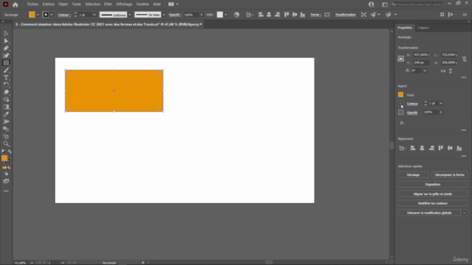Expand rotation angle dropdown
This screenshot has height=265, width=472.
pyautogui.click(x=425, y=71)
